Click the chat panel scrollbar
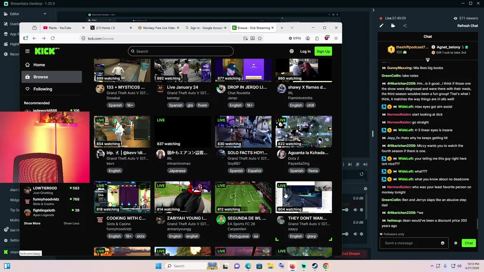The height and width of the screenshot is (272, 484). 477,224
